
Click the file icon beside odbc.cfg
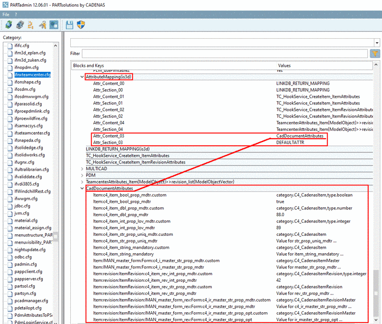point(10,257)
